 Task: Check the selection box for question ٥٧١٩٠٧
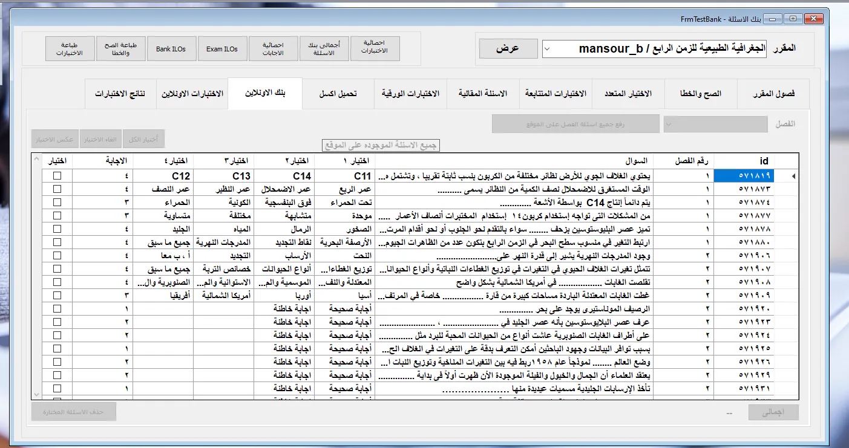(x=57, y=268)
